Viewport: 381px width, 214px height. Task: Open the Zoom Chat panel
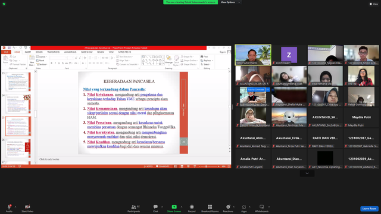155,209
